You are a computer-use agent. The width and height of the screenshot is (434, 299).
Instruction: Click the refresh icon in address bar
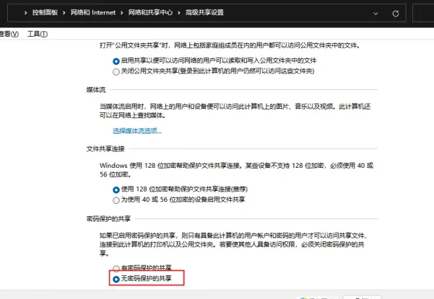coord(395,13)
